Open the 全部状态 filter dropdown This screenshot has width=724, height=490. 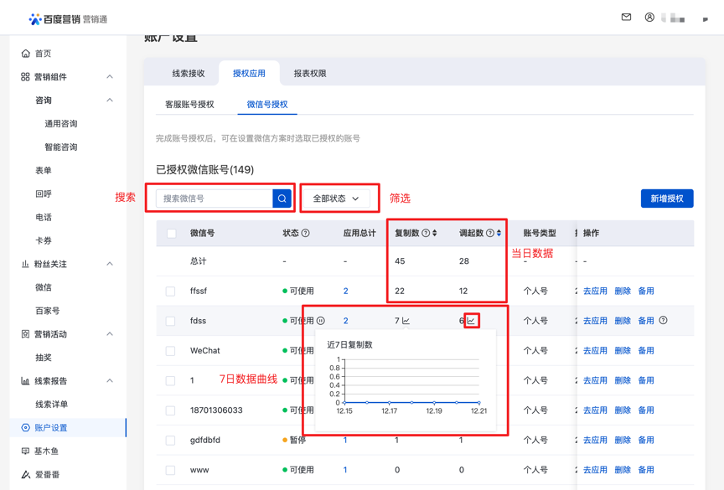(336, 199)
